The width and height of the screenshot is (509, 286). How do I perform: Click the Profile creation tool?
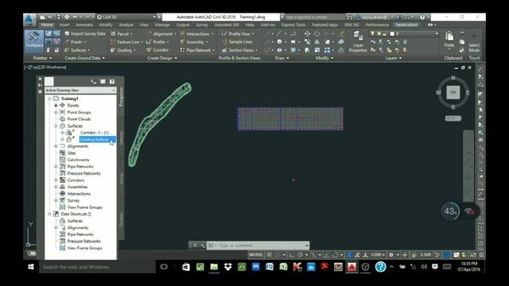[x=157, y=42]
